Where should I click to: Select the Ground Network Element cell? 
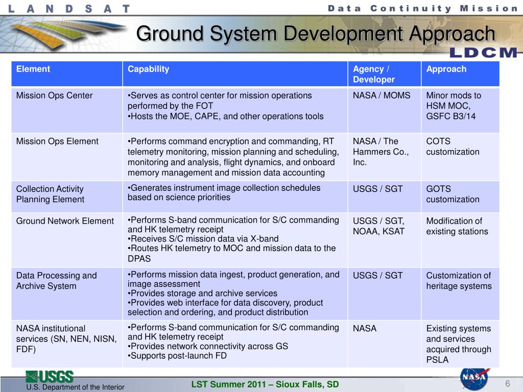67,240
